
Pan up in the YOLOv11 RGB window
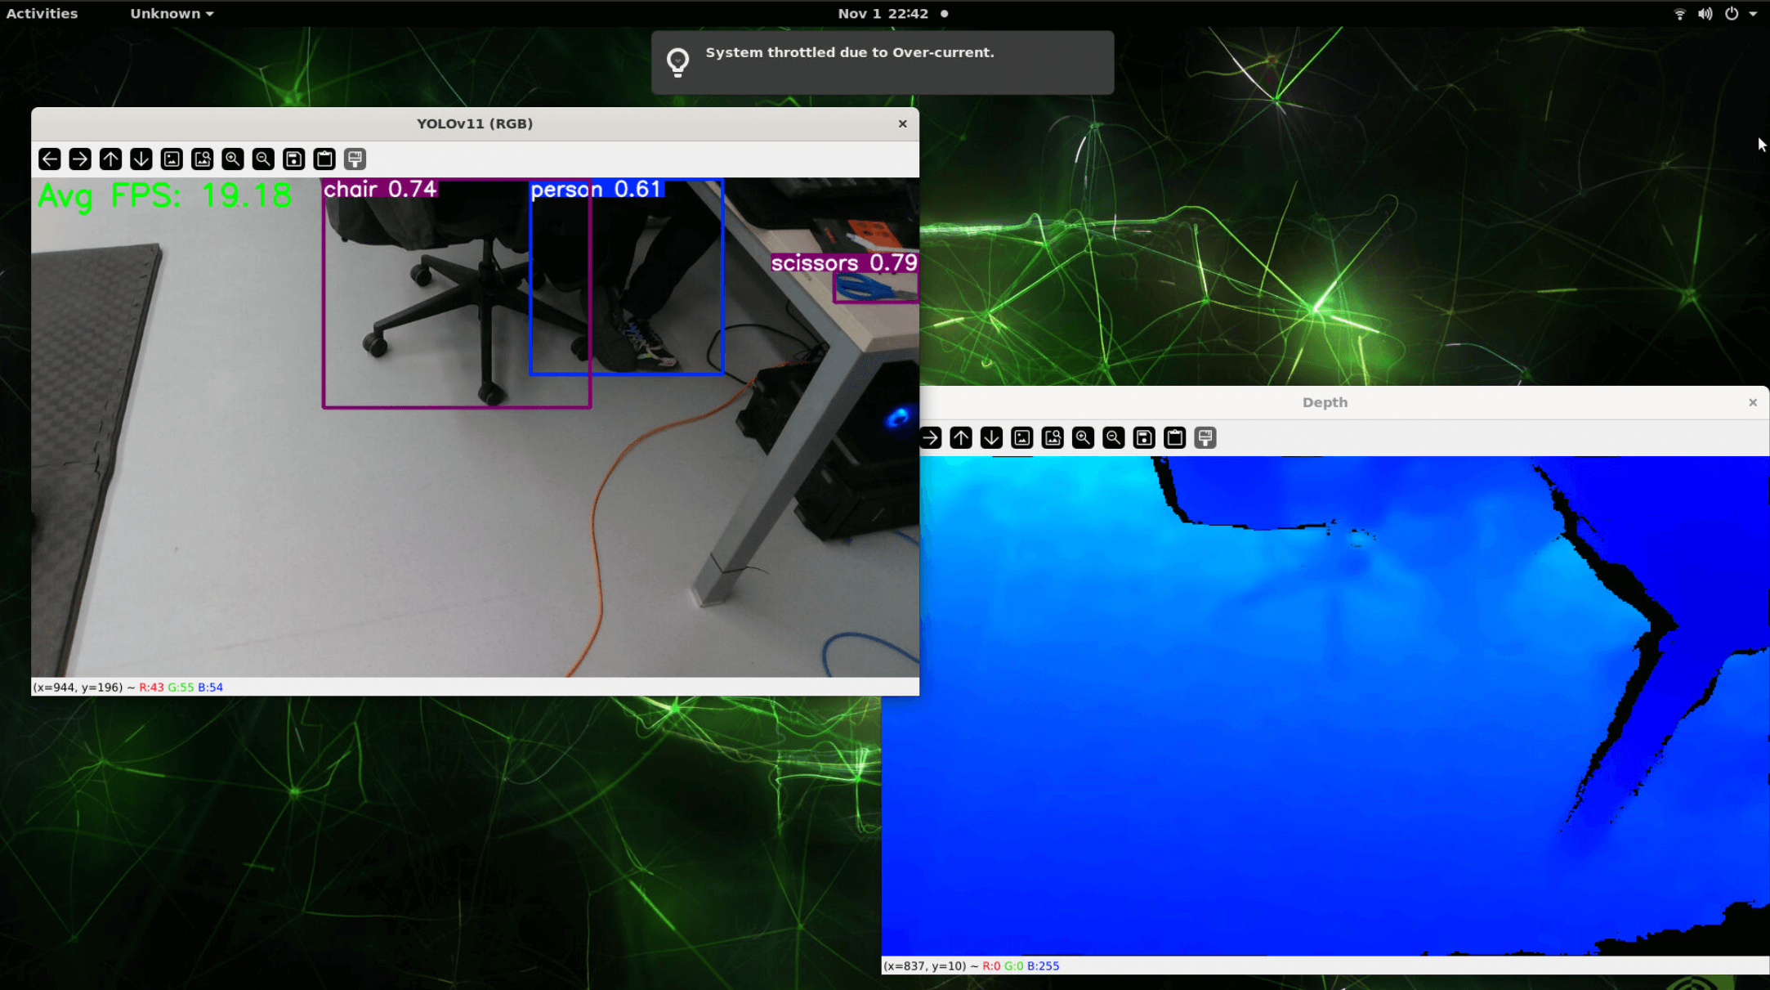pos(110,159)
